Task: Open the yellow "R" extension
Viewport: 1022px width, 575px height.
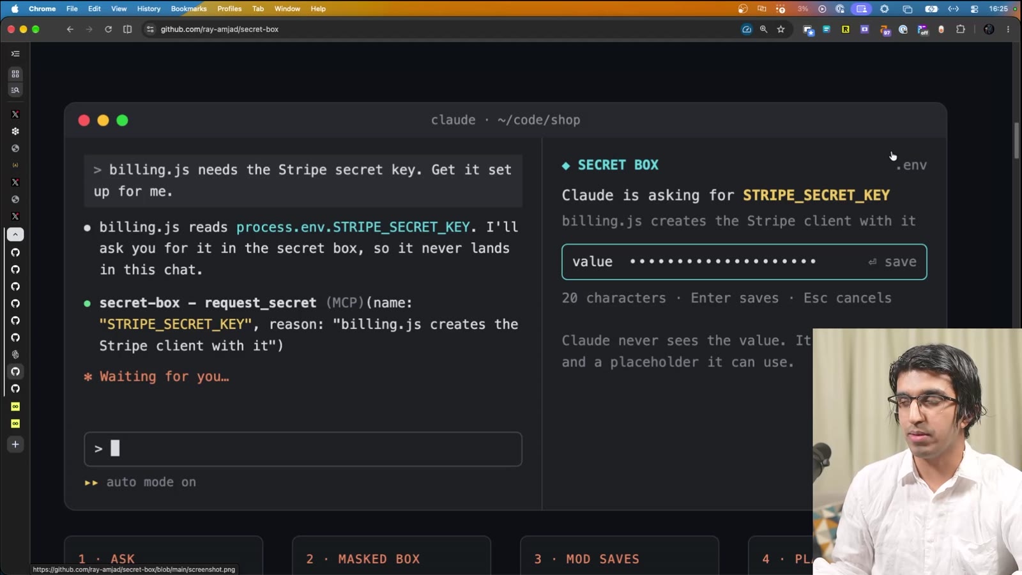Action: pyautogui.click(x=846, y=29)
